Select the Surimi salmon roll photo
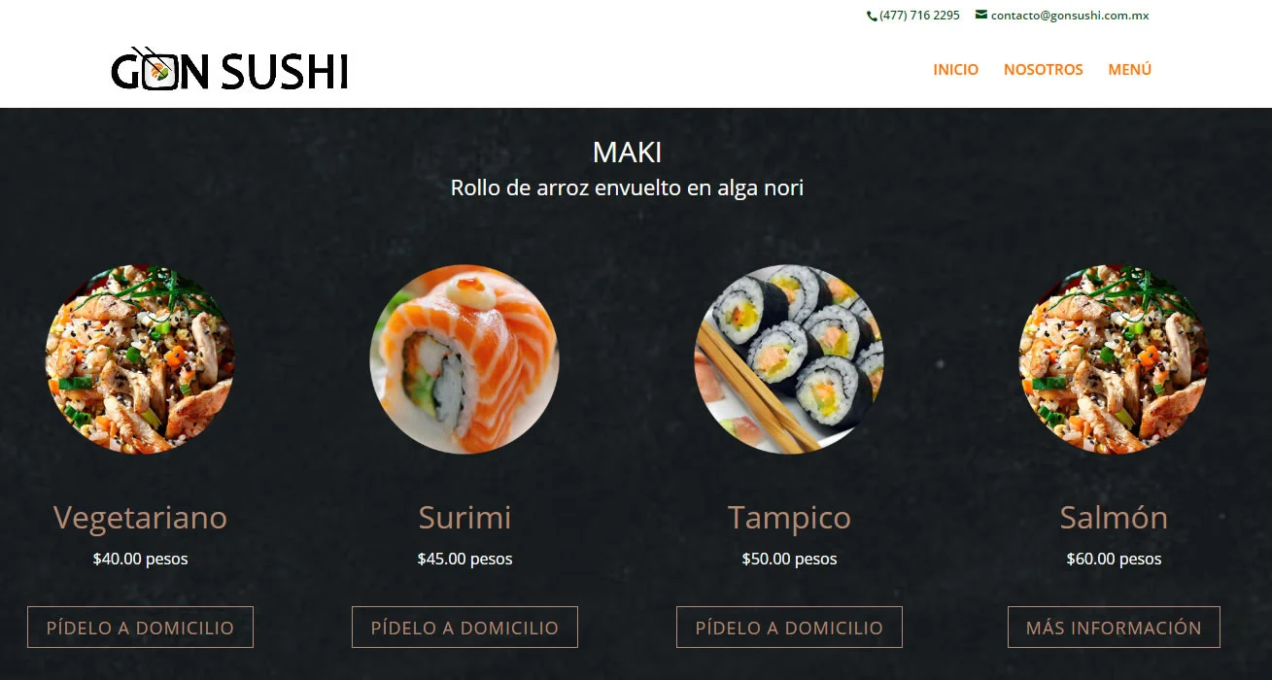This screenshot has width=1272, height=680. (x=464, y=359)
